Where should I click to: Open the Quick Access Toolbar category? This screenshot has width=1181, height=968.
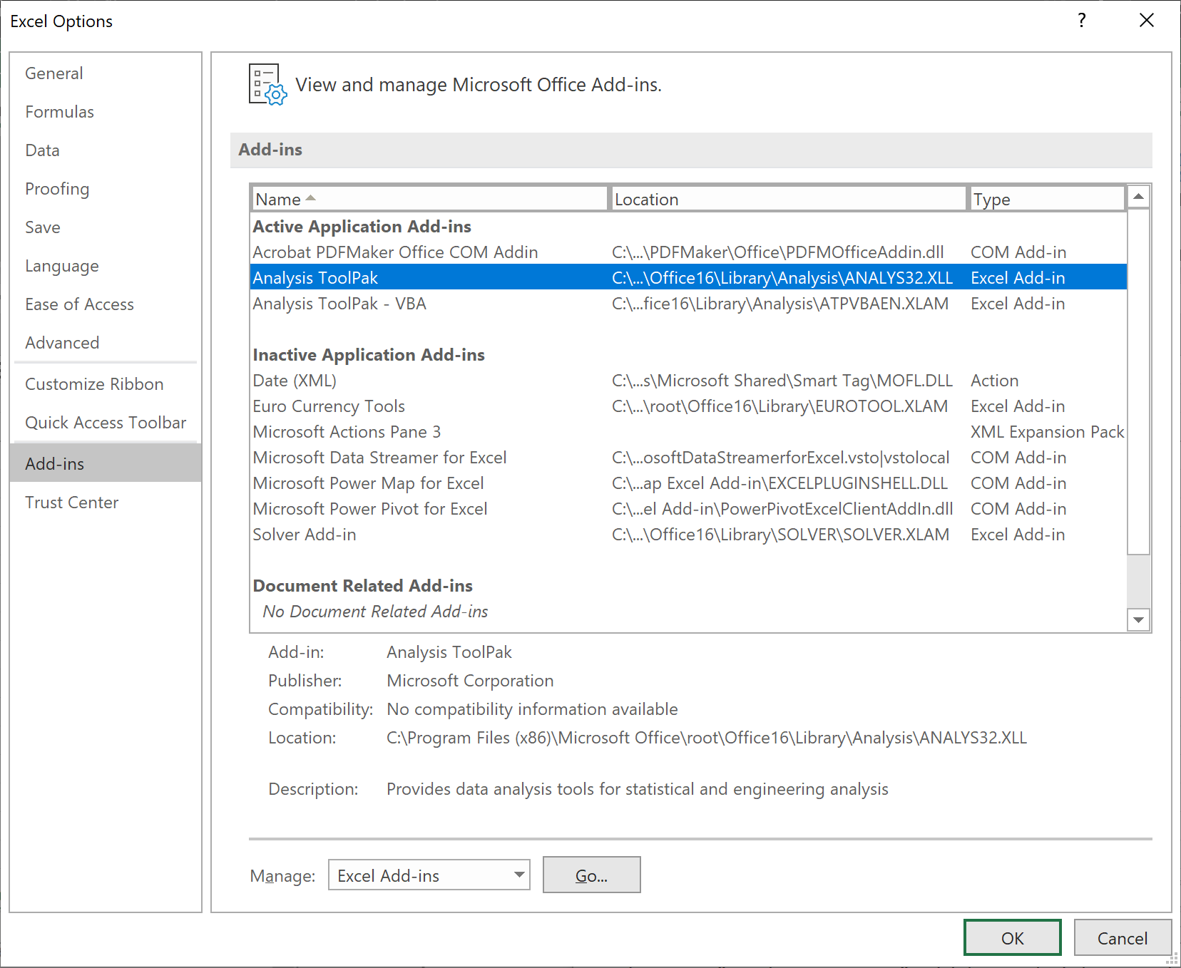106,423
